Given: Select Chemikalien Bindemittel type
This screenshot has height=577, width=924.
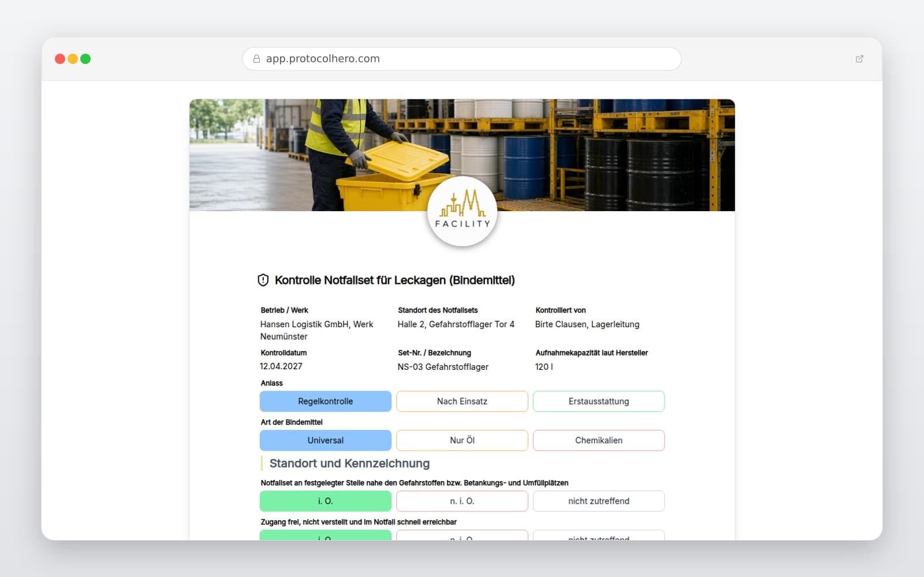Looking at the screenshot, I should (x=599, y=440).
